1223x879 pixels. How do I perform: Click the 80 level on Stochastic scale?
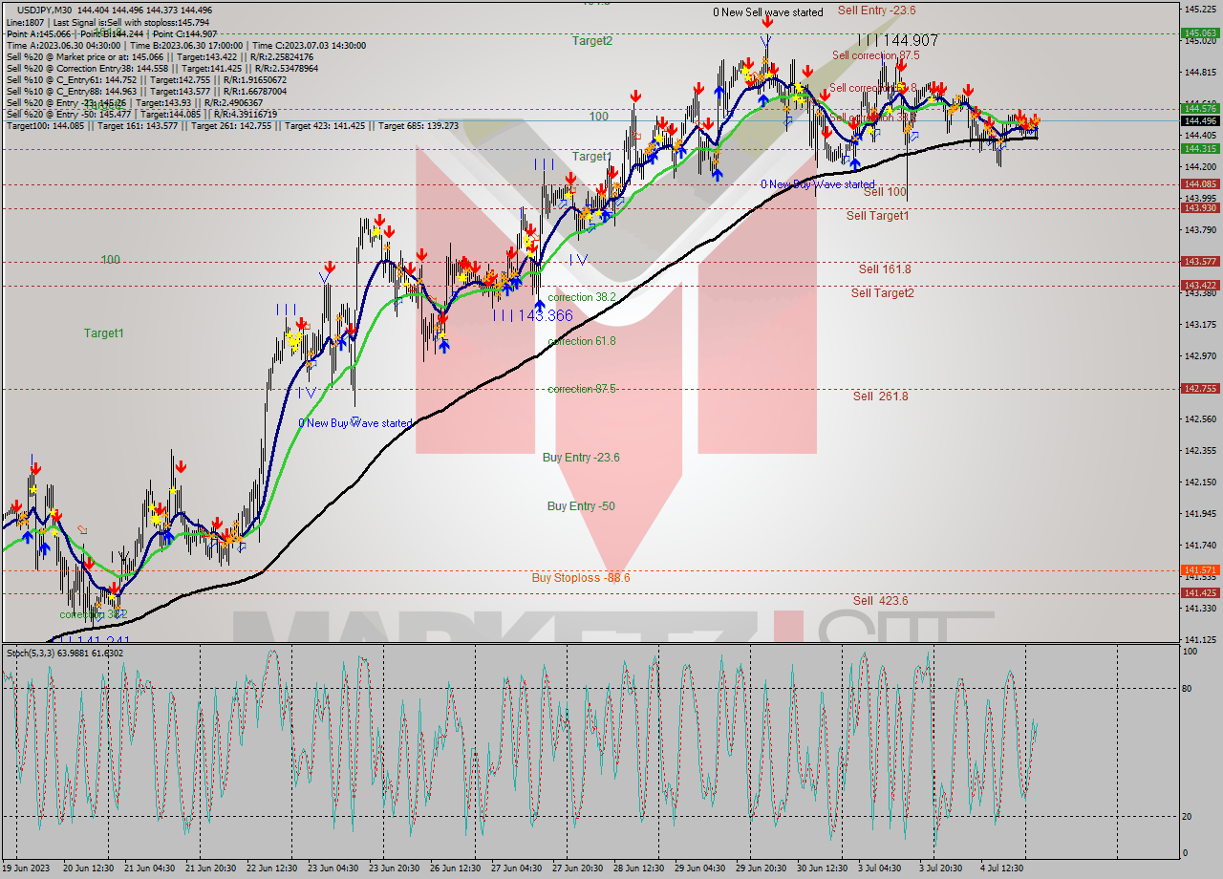pyautogui.click(x=1188, y=688)
